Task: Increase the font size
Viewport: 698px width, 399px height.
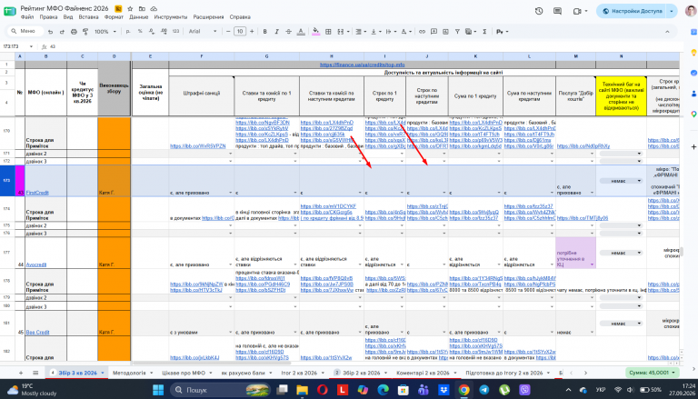Action: (252, 32)
